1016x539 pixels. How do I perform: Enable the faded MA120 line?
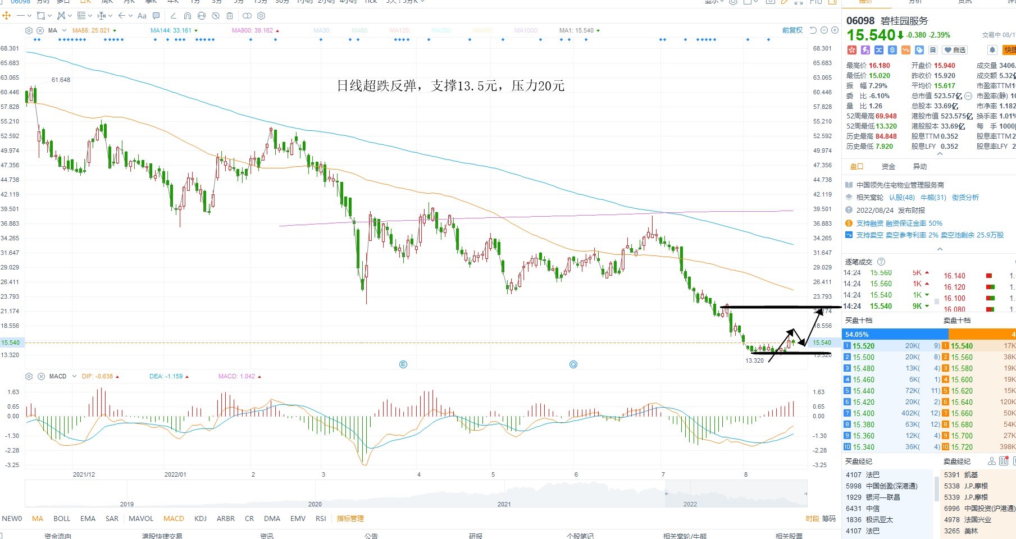(x=400, y=30)
